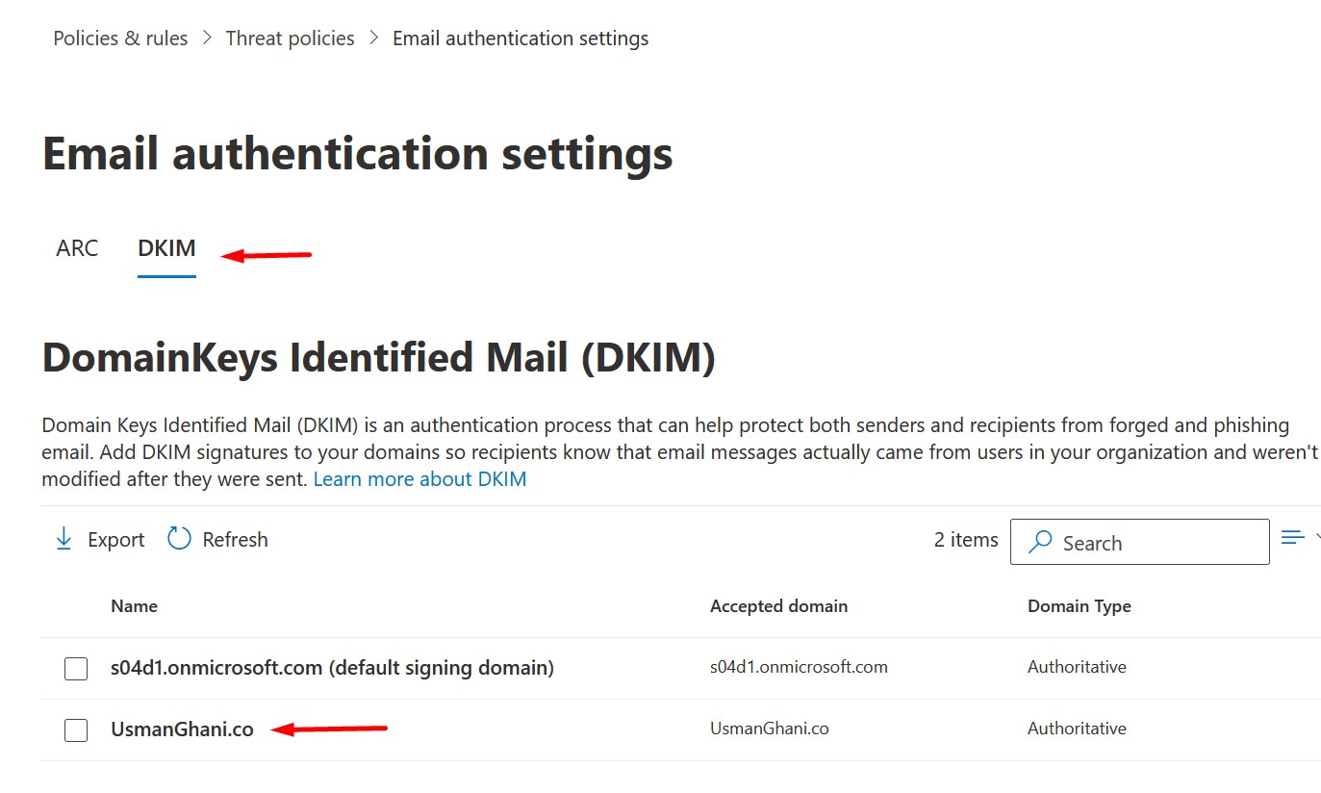
Task: Open the default signing domain s04d1.onmicrosoft.com
Action: pyautogui.click(x=331, y=667)
